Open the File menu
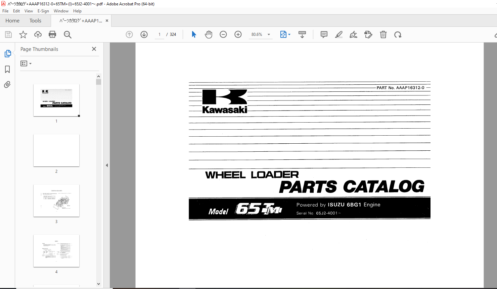The width and height of the screenshot is (497, 289). [5, 11]
